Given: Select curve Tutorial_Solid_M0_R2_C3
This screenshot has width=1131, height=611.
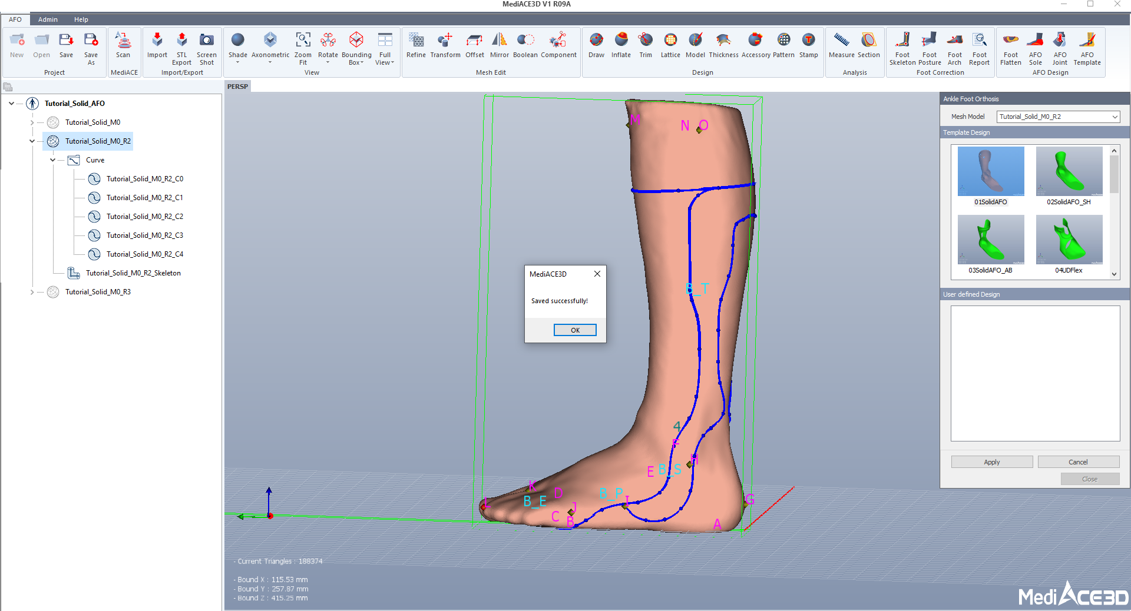Looking at the screenshot, I should 144,235.
